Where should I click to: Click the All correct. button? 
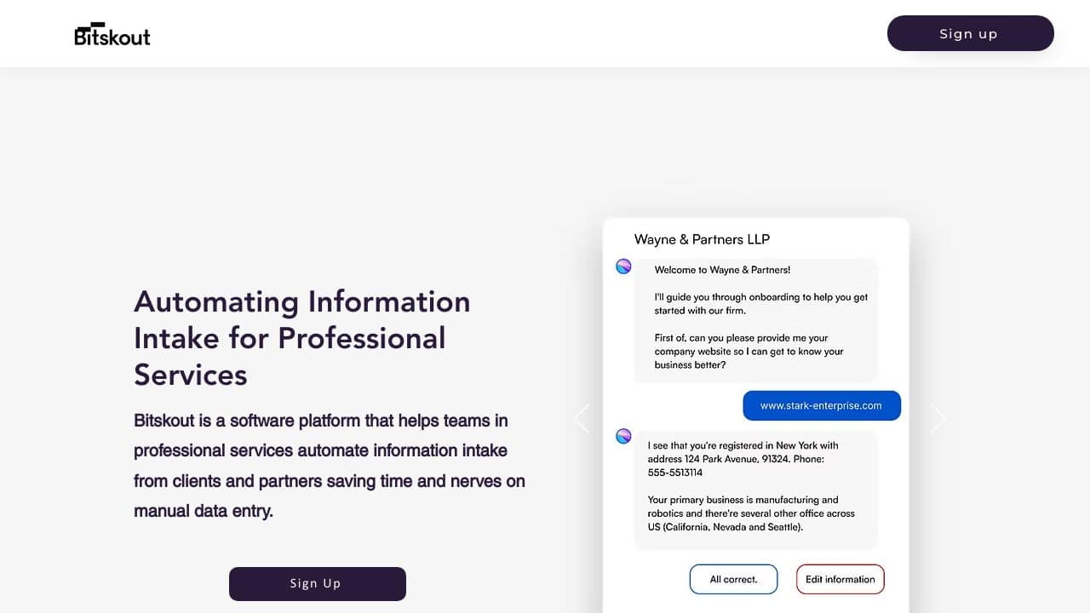tap(734, 579)
